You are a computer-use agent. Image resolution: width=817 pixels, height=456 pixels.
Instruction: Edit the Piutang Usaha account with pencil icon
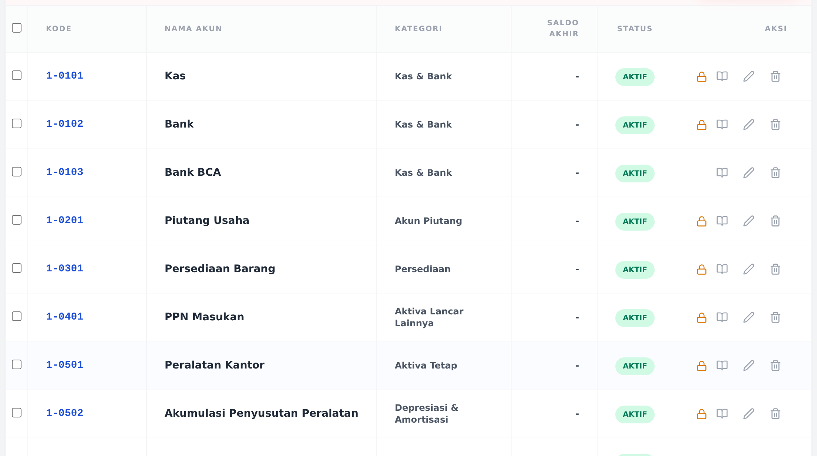(748, 221)
